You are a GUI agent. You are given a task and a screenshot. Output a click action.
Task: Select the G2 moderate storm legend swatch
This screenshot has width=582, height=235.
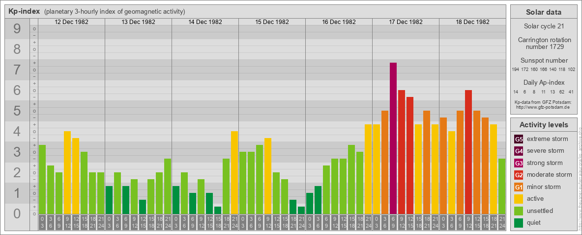coord(519,175)
